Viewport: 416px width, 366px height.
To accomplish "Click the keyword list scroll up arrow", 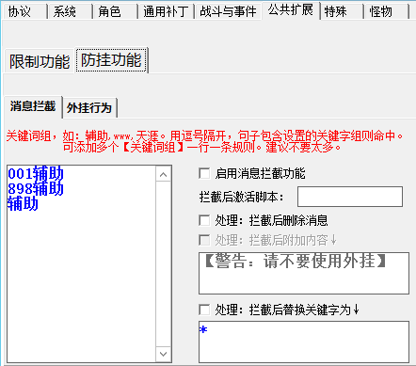I will (163, 175).
